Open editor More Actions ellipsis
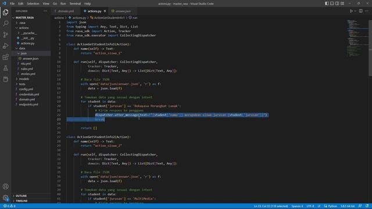Screen dimensions: 372x209 (x=367, y=11)
